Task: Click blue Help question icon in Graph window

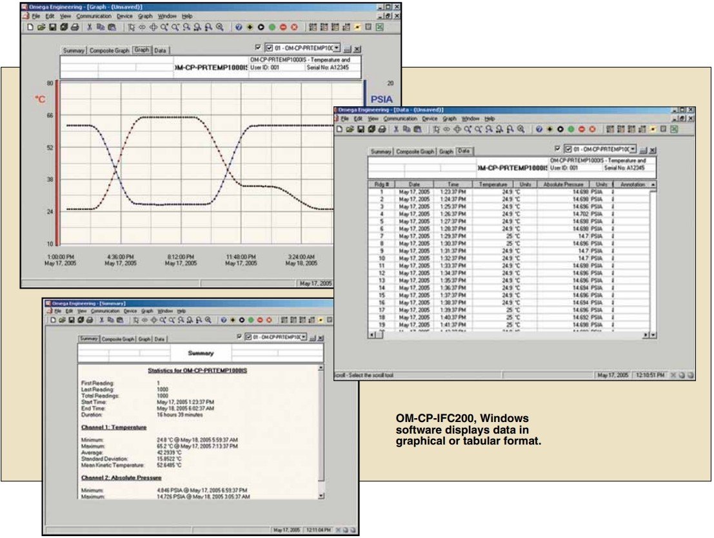Action: [239, 27]
